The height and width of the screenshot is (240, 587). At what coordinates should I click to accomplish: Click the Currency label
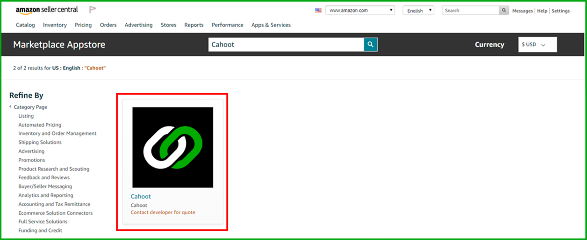tap(489, 45)
